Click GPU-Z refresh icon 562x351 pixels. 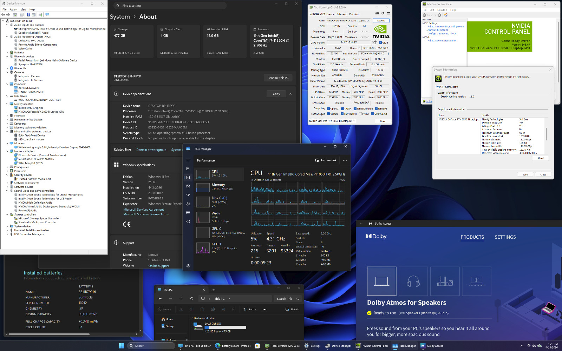point(383,13)
